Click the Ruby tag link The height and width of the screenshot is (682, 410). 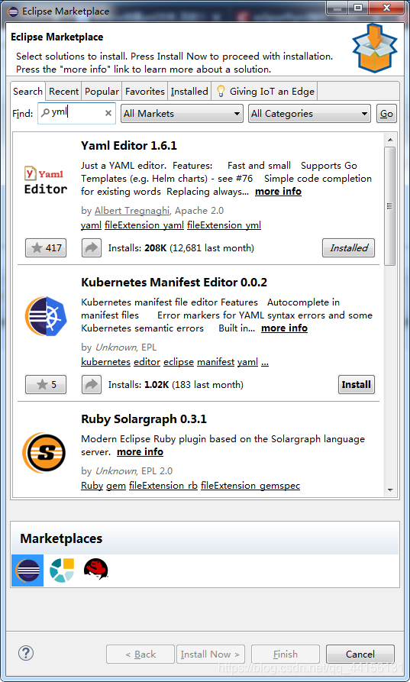coord(92,486)
